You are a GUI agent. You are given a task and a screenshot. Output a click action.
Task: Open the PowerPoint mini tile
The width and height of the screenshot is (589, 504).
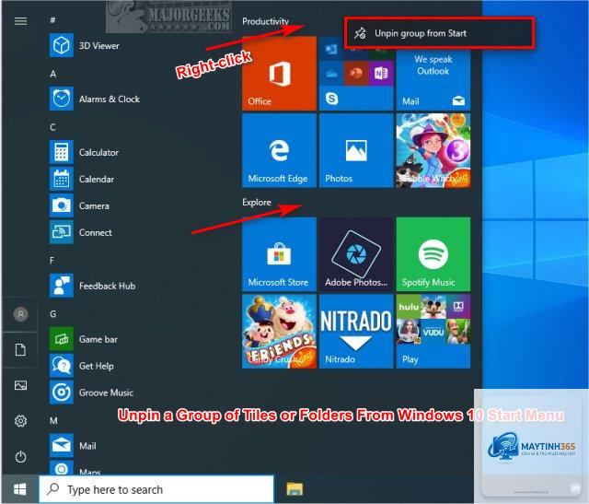click(356, 74)
